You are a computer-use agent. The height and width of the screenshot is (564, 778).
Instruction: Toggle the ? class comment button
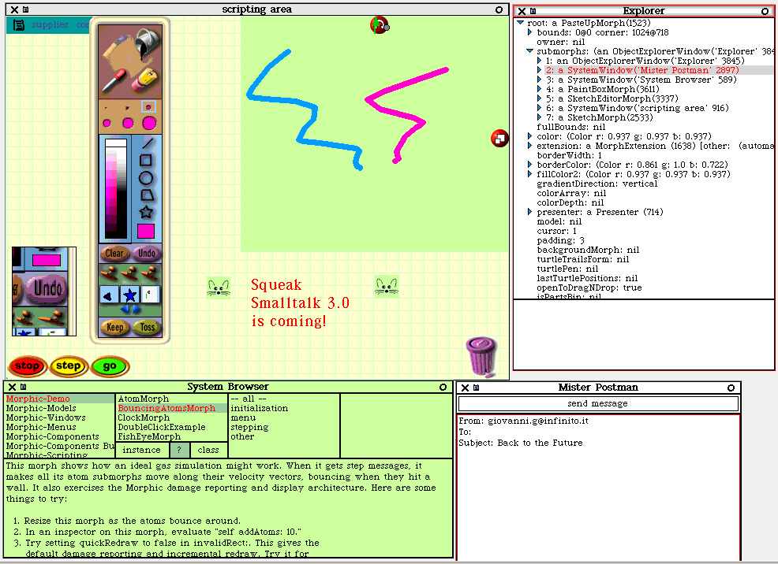point(180,450)
